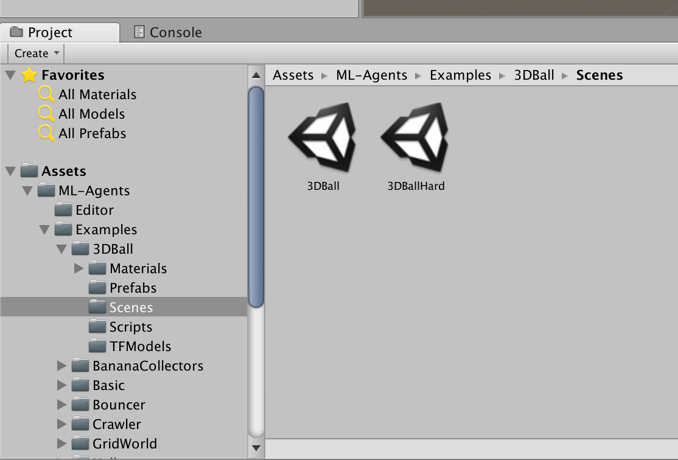Click the Editor folder icon

point(63,209)
